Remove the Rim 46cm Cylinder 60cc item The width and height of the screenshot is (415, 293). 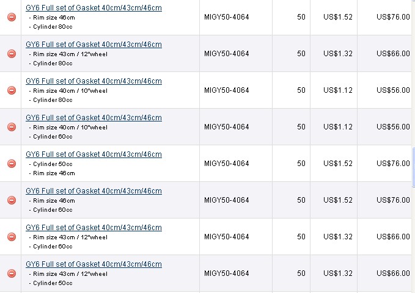pyautogui.click(x=12, y=200)
